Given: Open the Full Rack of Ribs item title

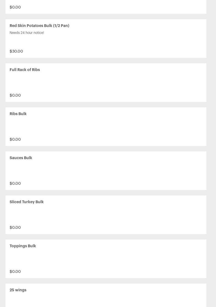Looking at the screenshot, I should tap(25, 70).
